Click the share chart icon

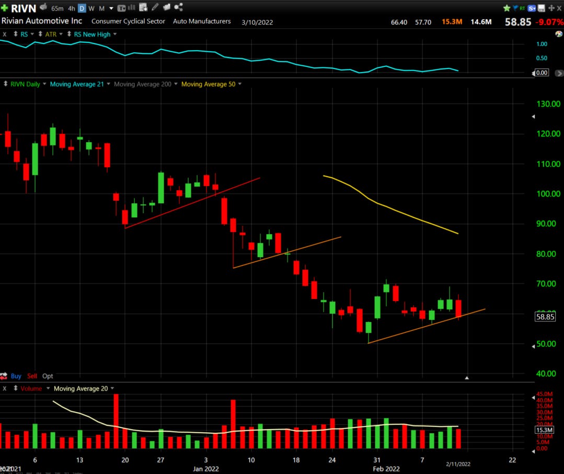[178, 7]
